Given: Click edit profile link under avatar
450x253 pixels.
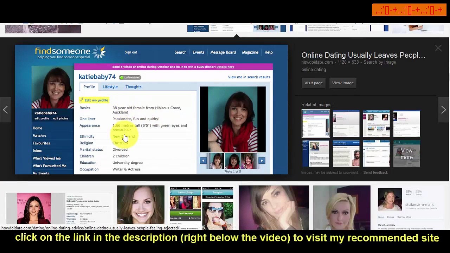Looking at the screenshot, I should (42, 118).
